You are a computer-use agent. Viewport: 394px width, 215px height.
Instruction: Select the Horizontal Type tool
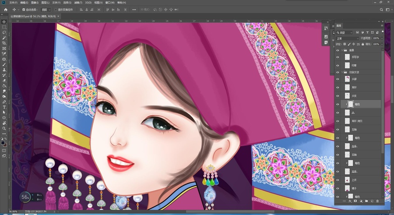pos(4,107)
